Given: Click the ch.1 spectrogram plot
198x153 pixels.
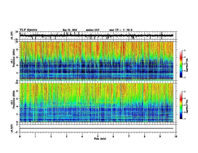Looking at the screenshot, I should 96,61.
